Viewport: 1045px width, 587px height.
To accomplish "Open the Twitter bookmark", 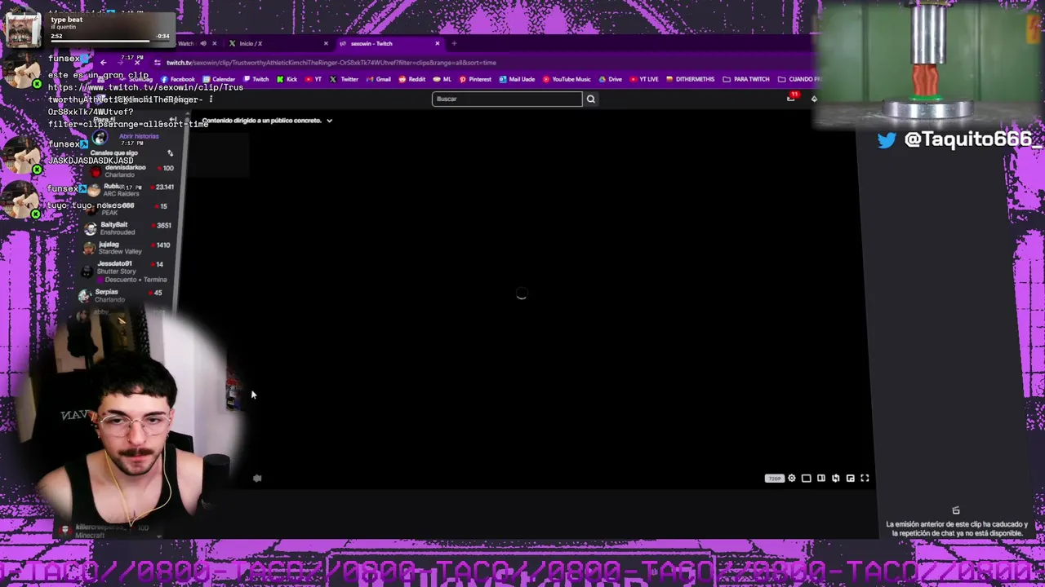I will [345, 79].
